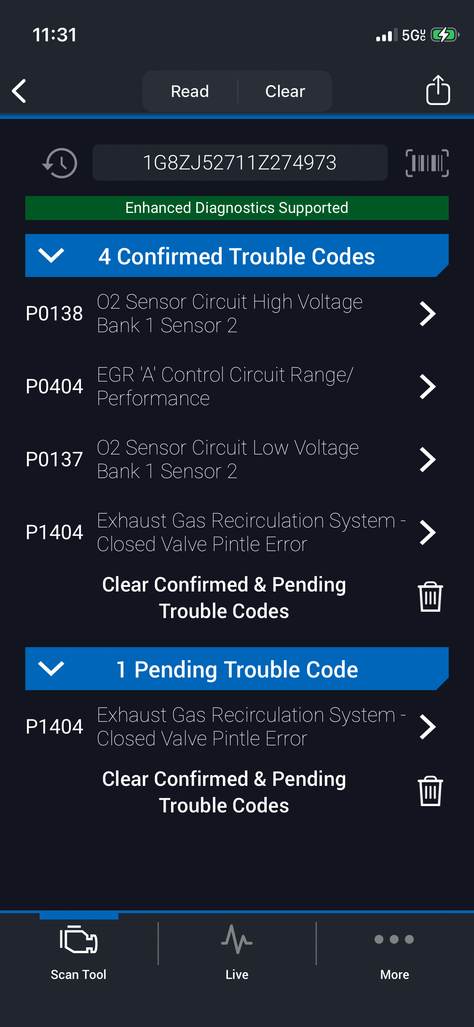Tap the back arrow icon
This screenshot has height=1027, width=474.
click(19, 91)
